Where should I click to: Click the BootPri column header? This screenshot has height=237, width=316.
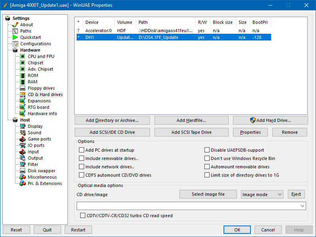click(x=260, y=22)
